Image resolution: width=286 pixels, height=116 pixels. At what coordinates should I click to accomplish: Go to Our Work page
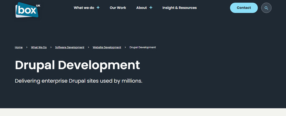click(x=118, y=8)
